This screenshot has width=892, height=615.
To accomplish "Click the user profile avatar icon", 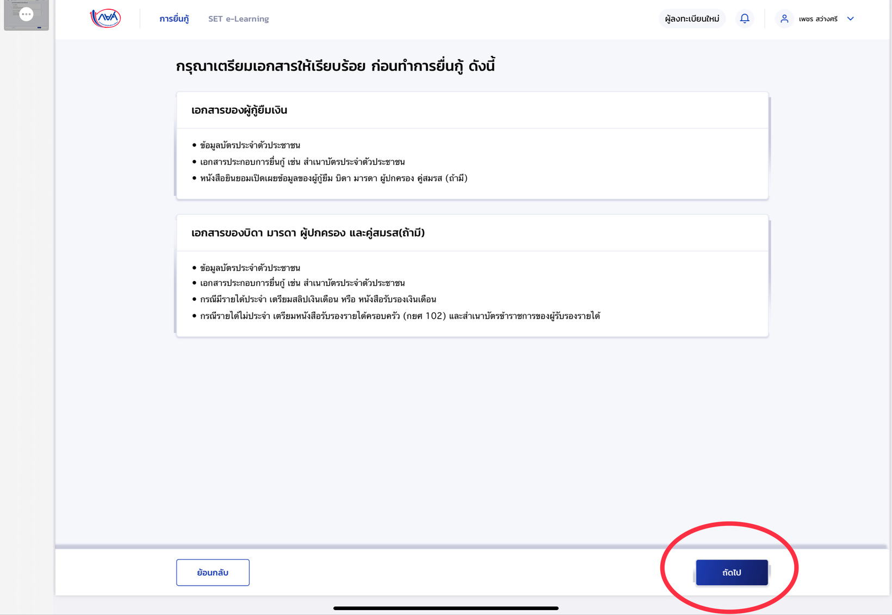I will point(784,18).
